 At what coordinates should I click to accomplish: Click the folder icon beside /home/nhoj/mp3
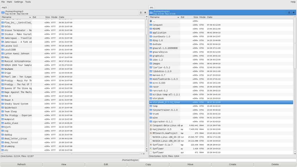[x=3, y=12]
